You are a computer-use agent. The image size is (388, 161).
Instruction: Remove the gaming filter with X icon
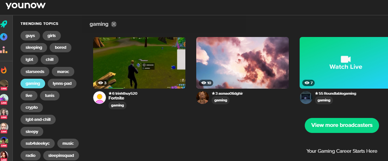[x=114, y=24]
